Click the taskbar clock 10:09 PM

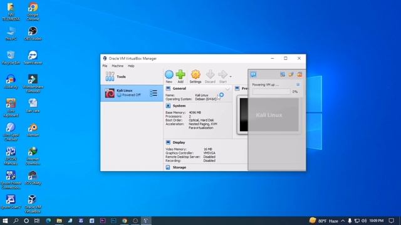click(376, 221)
